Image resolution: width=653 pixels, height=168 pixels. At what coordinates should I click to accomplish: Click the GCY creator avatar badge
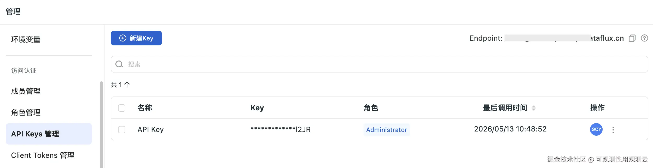[596, 129]
